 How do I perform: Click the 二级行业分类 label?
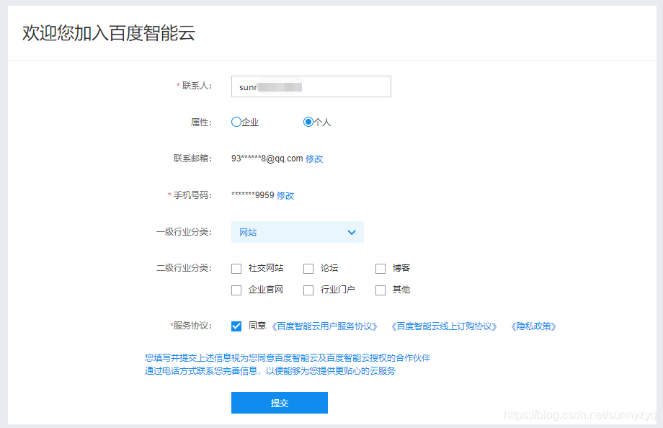pyautogui.click(x=184, y=268)
